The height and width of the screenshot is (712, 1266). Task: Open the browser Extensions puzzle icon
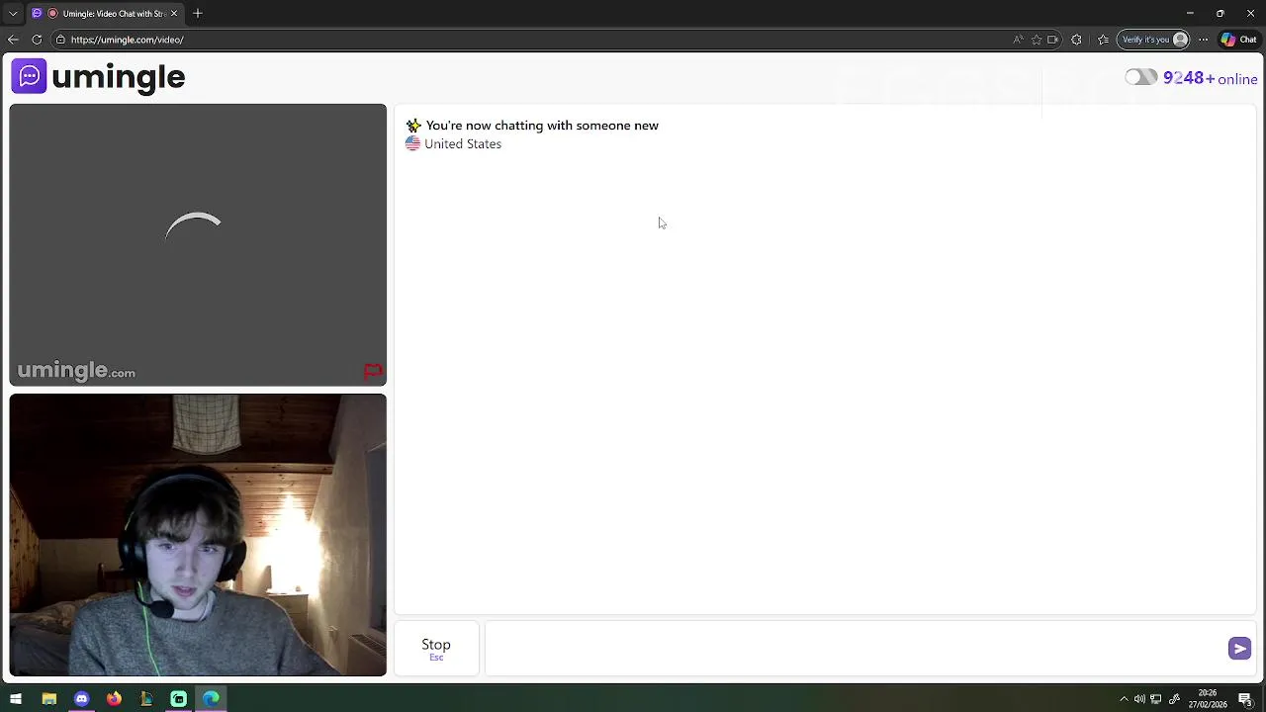tap(1076, 40)
